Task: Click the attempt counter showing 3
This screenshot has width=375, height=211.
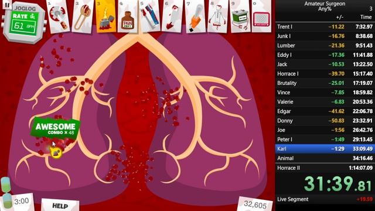Action: [x=371, y=9]
